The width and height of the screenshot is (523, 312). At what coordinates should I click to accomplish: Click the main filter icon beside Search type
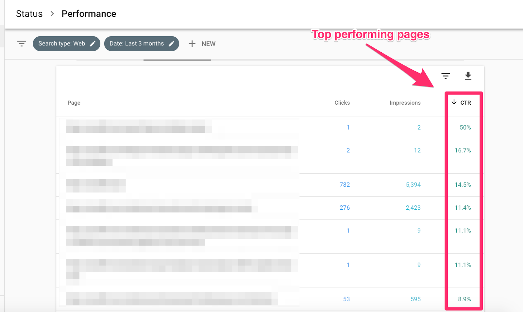coord(22,43)
